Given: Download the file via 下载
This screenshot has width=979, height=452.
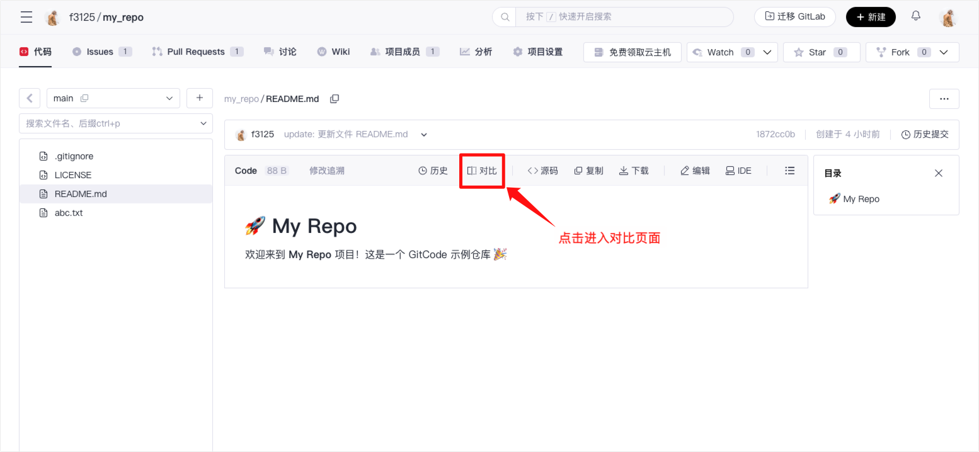Looking at the screenshot, I should (x=634, y=171).
